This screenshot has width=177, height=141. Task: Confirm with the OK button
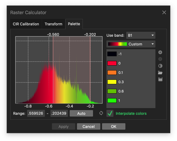point(114,126)
